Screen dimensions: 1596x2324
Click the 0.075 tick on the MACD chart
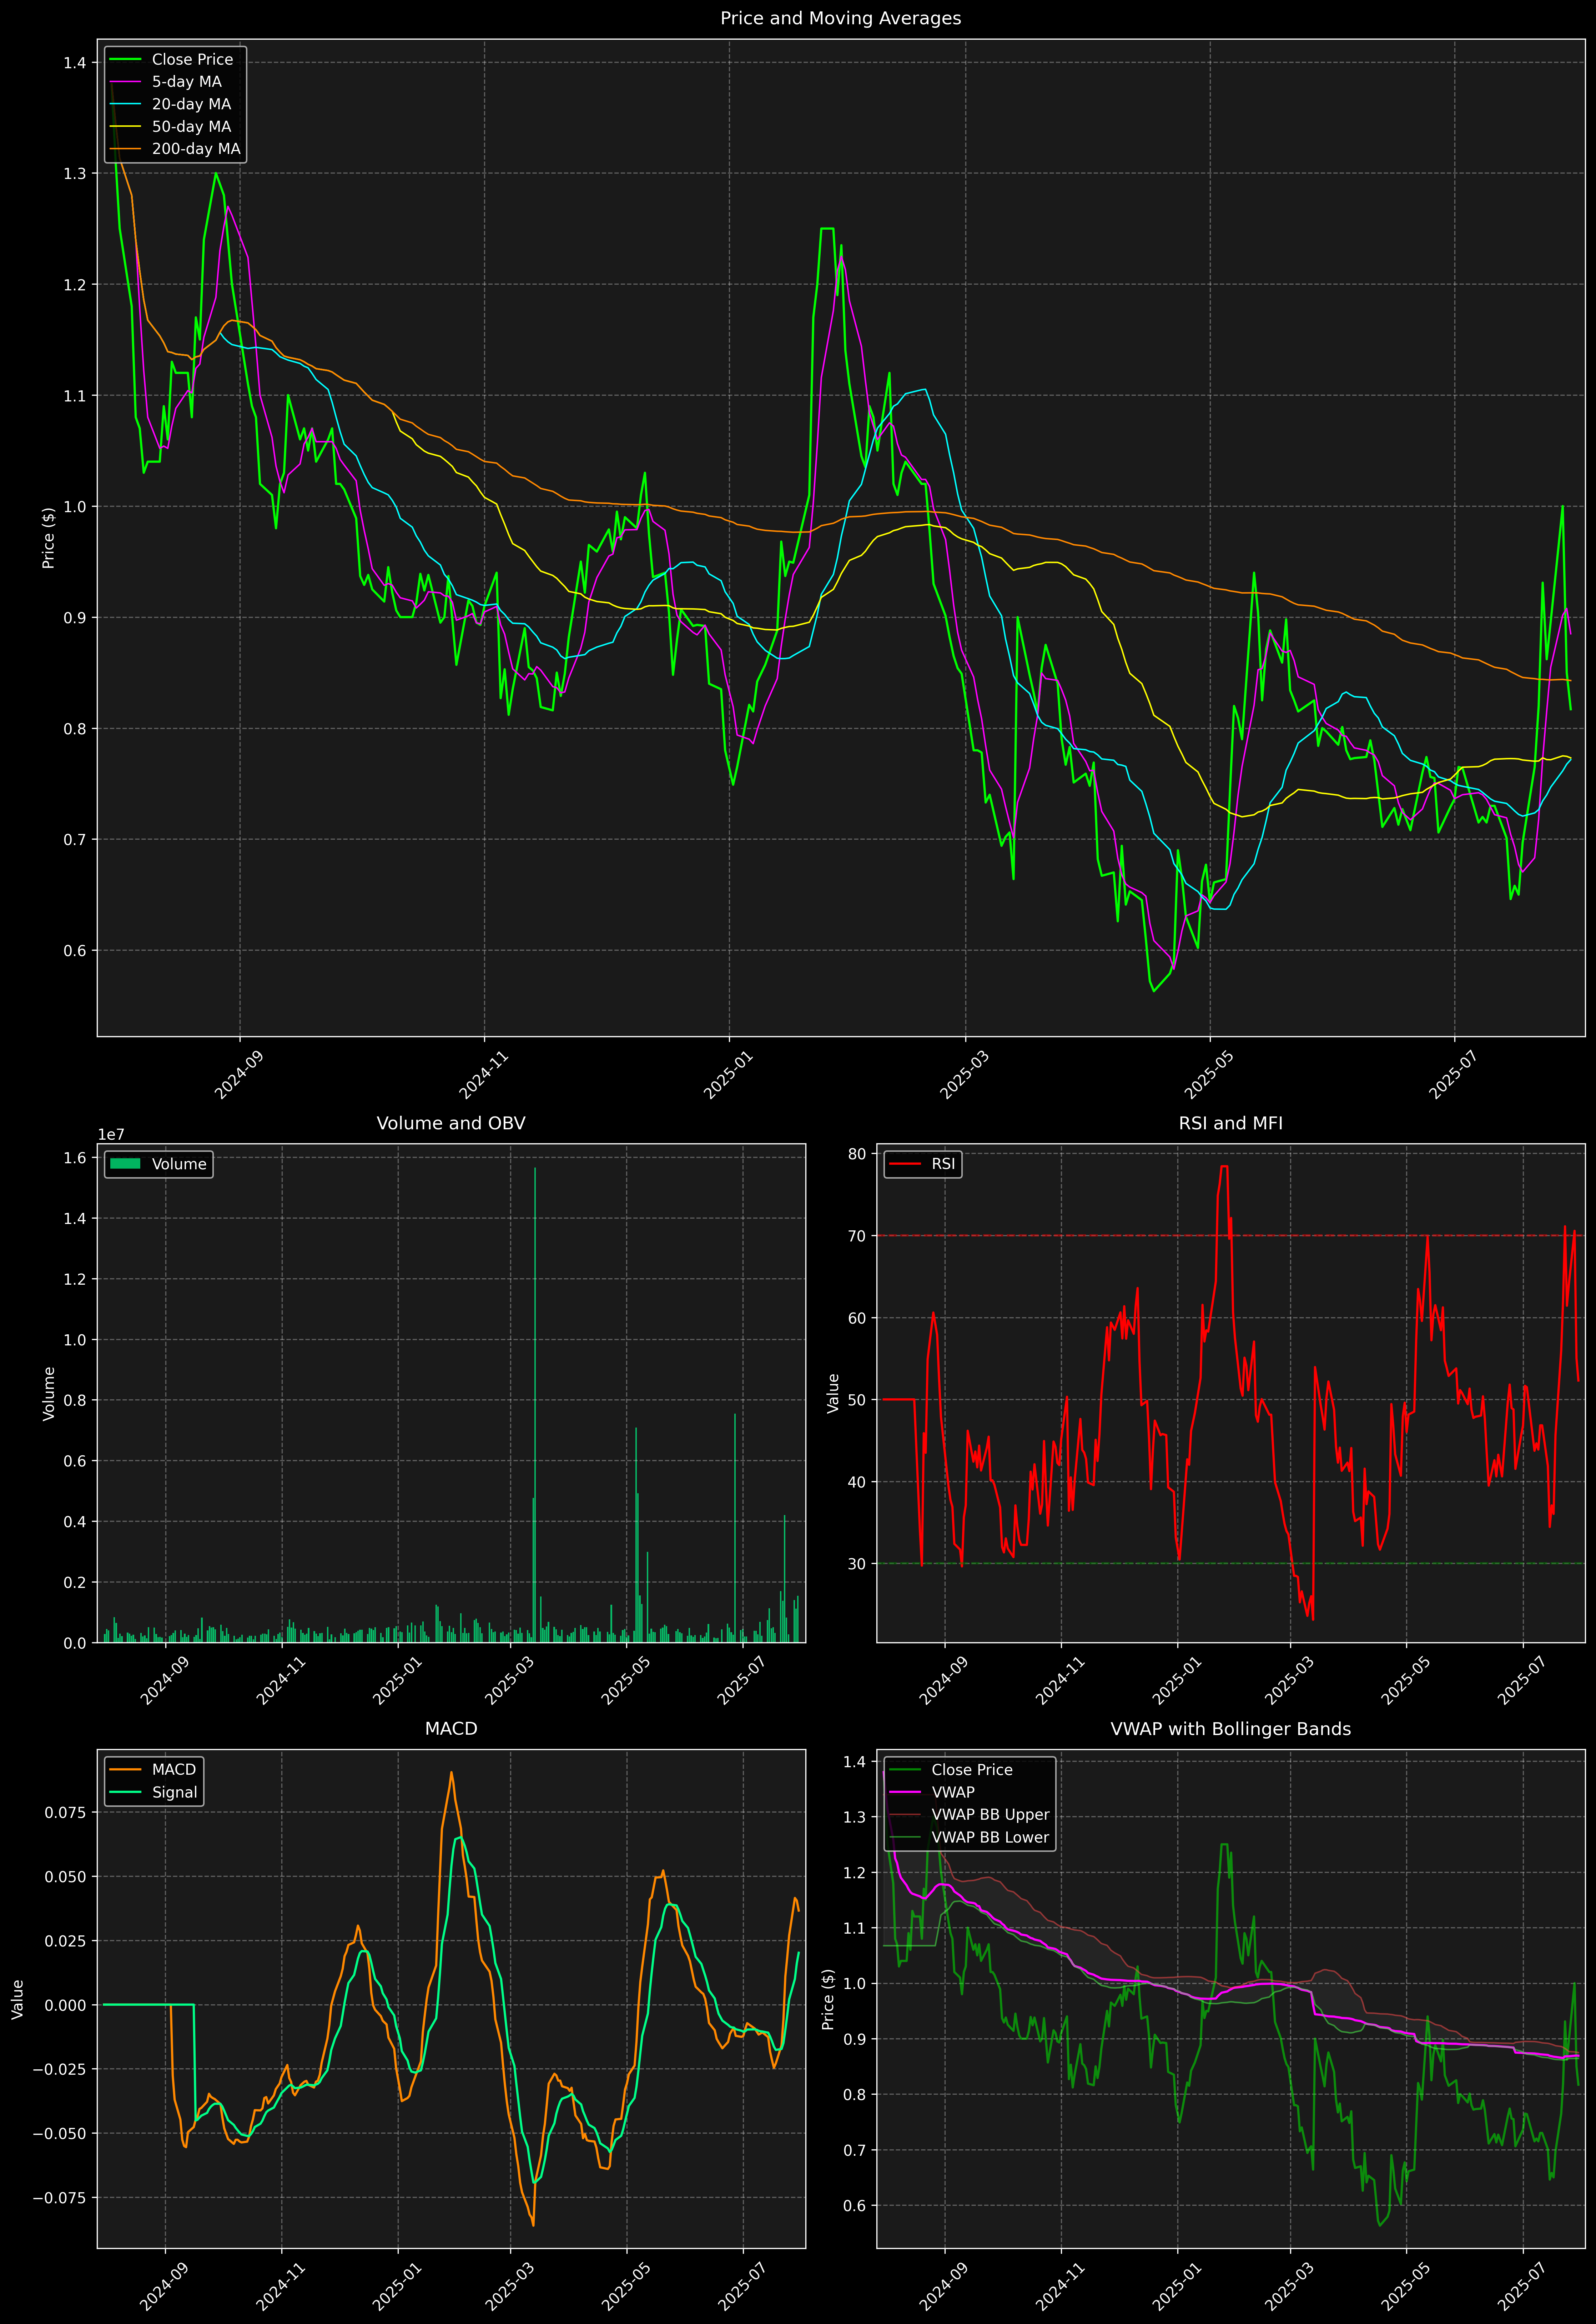click(65, 1813)
